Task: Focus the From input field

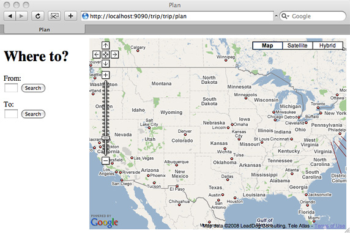Action: point(11,88)
